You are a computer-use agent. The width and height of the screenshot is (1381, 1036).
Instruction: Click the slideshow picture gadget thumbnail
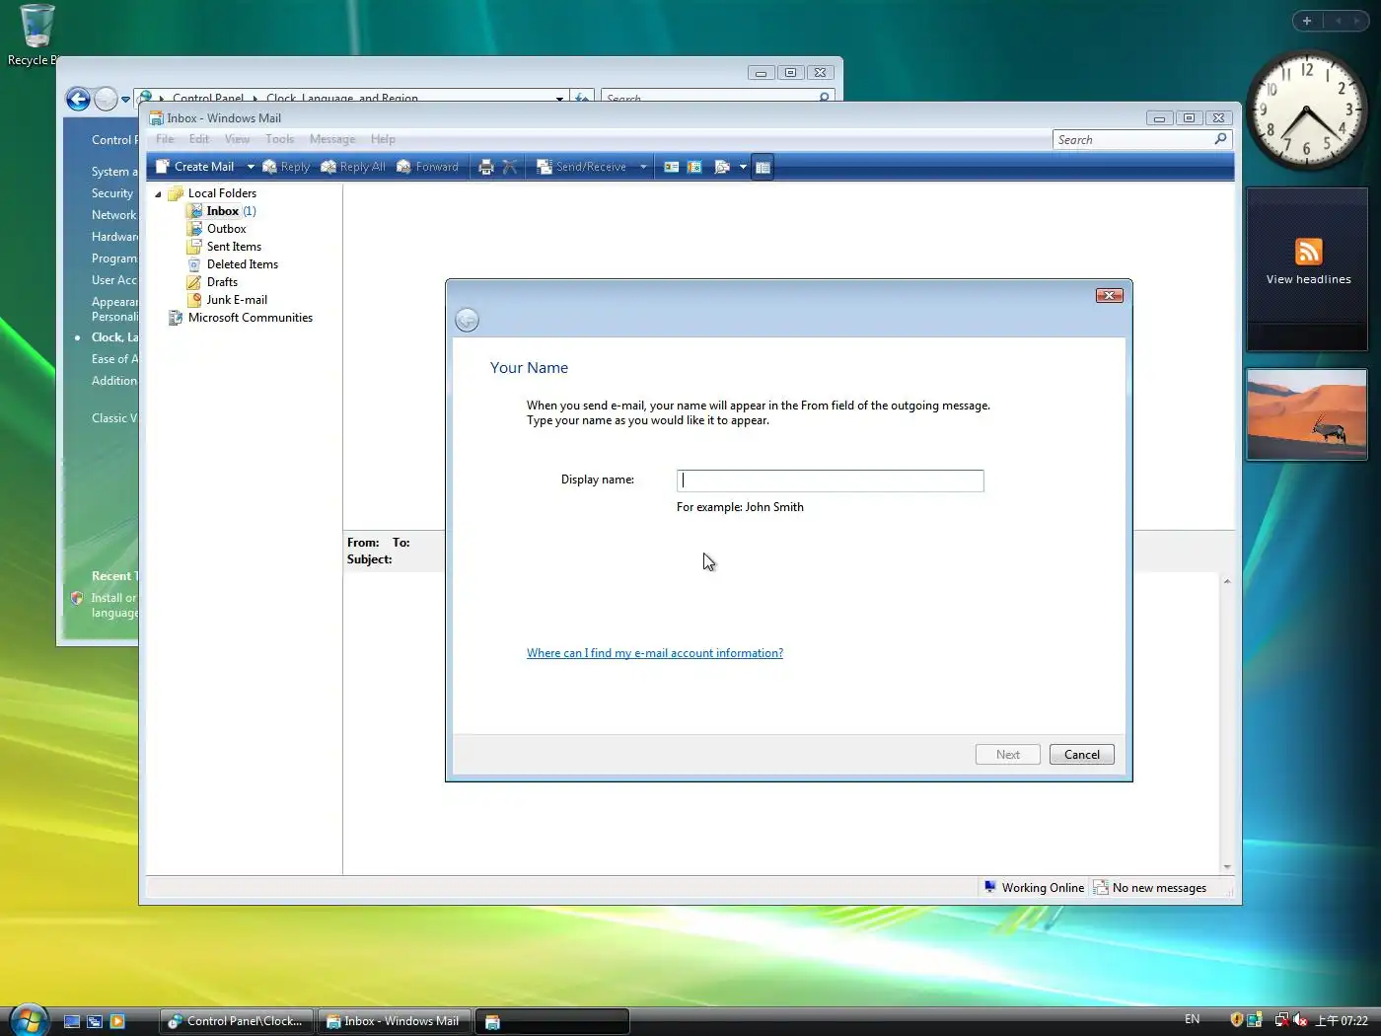(x=1307, y=414)
